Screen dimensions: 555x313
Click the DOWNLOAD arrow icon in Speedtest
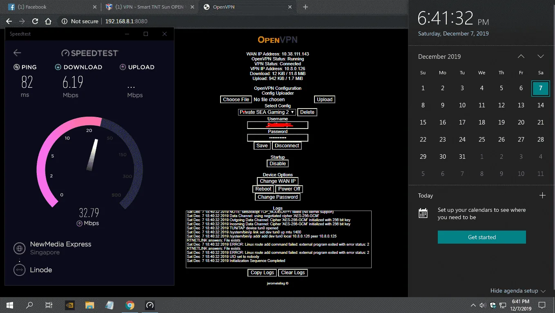pyautogui.click(x=58, y=67)
